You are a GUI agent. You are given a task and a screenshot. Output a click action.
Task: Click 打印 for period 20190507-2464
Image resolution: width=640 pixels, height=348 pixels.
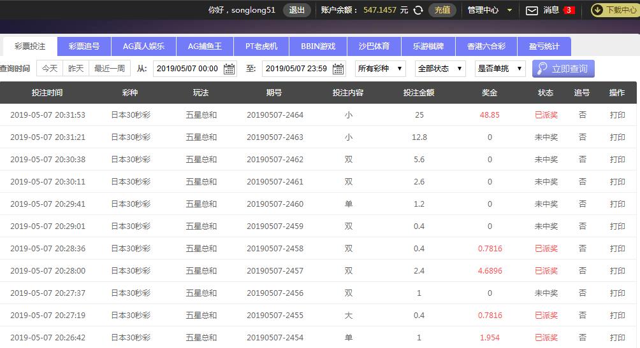coord(617,115)
